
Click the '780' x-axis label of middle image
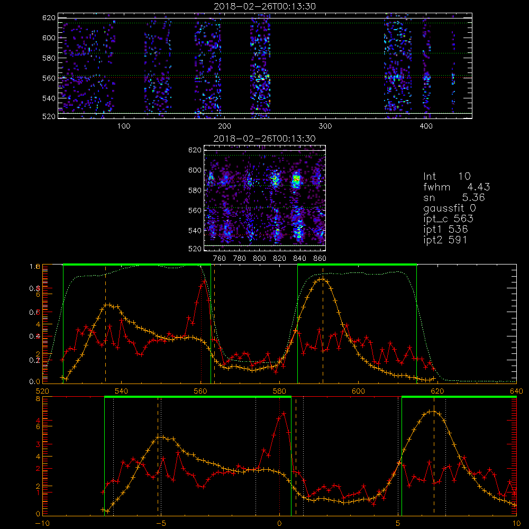(x=240, y=259)
